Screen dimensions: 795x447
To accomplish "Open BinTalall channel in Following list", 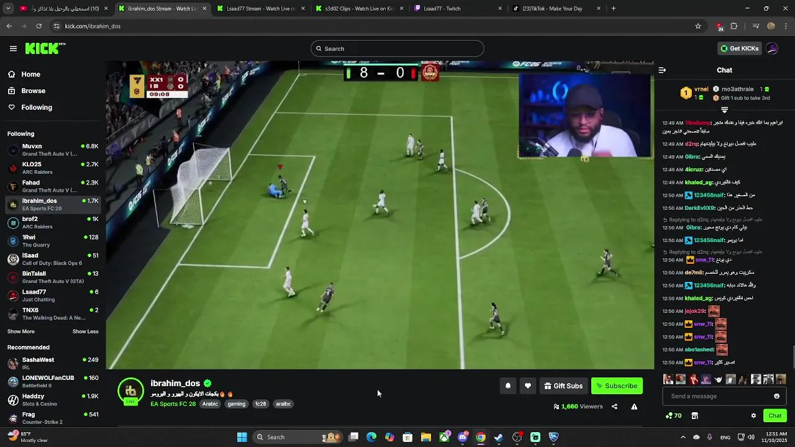I will tap(53, 277).
